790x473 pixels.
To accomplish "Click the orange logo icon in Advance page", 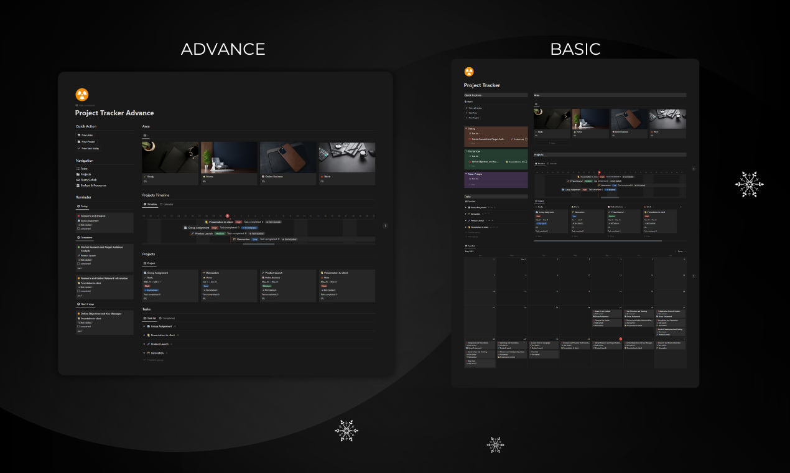I will (82, 95).
